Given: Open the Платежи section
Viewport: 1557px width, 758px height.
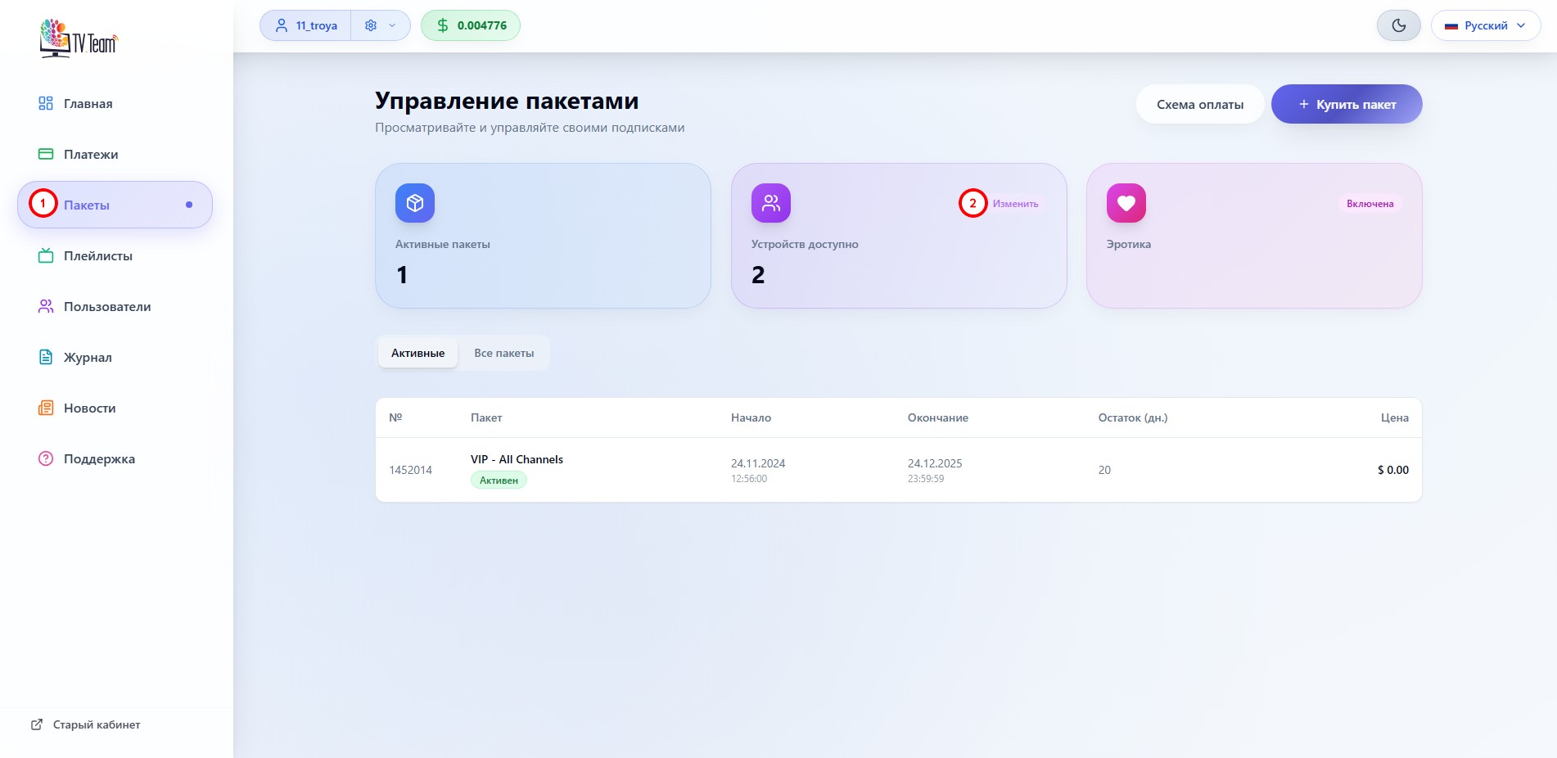Looking at the screenshot, I should click(90, 155).
